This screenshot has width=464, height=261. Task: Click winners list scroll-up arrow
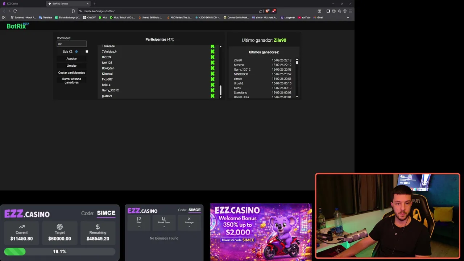(297, 59)
